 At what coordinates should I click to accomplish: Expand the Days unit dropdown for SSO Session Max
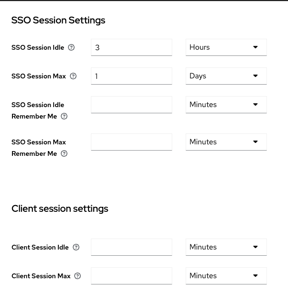(226, 76)
